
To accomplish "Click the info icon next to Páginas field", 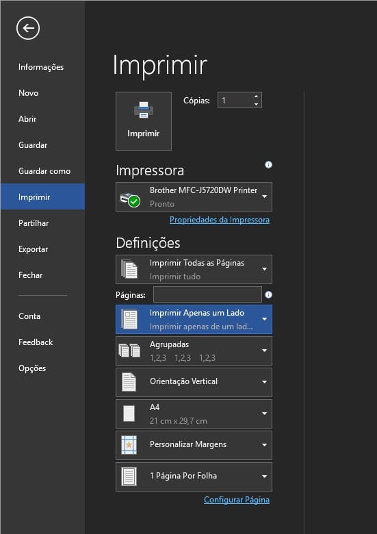I will pyautogui.click(x=268, y=294).
